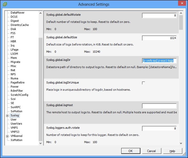This screenshot has height=158, width=188.
Task: Select VMFS in the tree
Action: coord(14,128)
